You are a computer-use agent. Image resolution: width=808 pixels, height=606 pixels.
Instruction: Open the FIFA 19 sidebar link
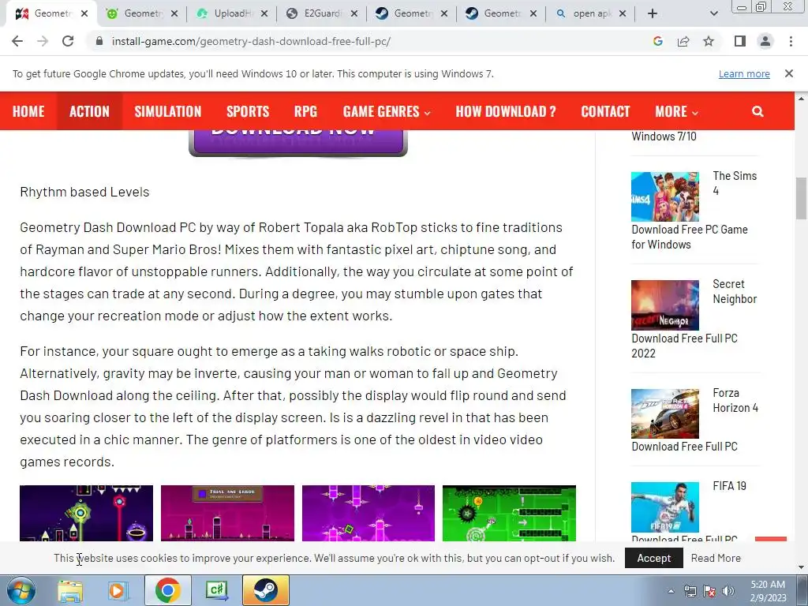(729, 486)
